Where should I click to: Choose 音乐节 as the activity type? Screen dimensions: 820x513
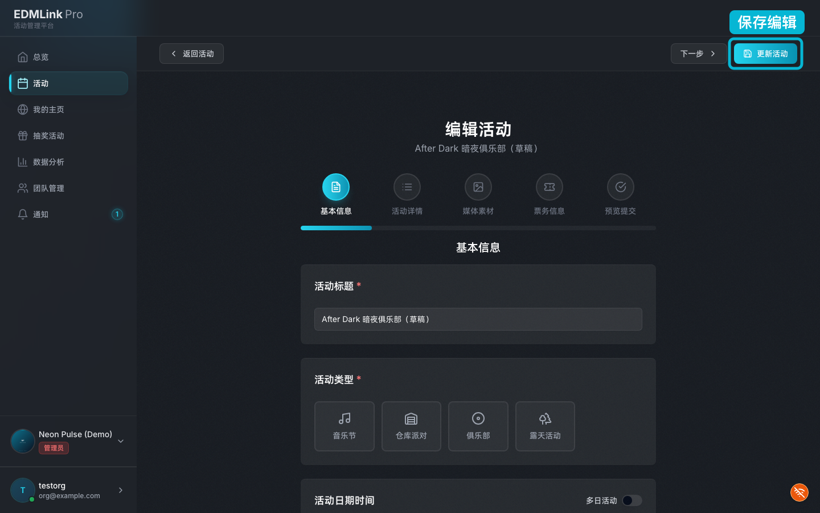[x=345, y=426]
